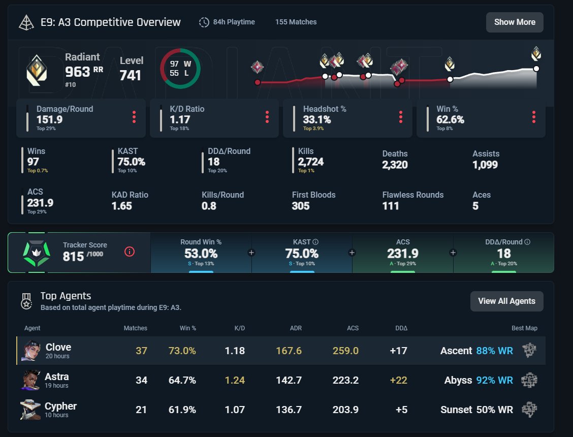Click the plus between ACS and DDΔ/Round
Viewport: 573px width, 437px height.
coord(453,253)
